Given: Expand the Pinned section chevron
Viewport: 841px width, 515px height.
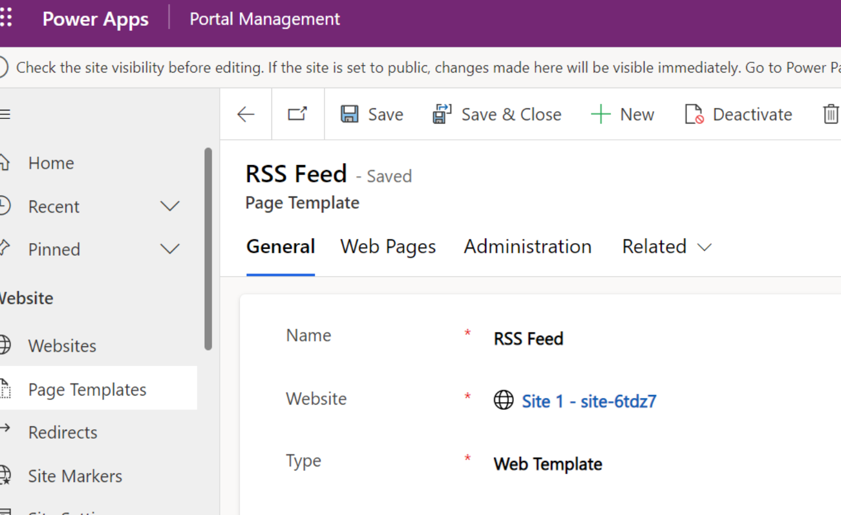Looking at the screenshot, I should [x=170, y=249].
